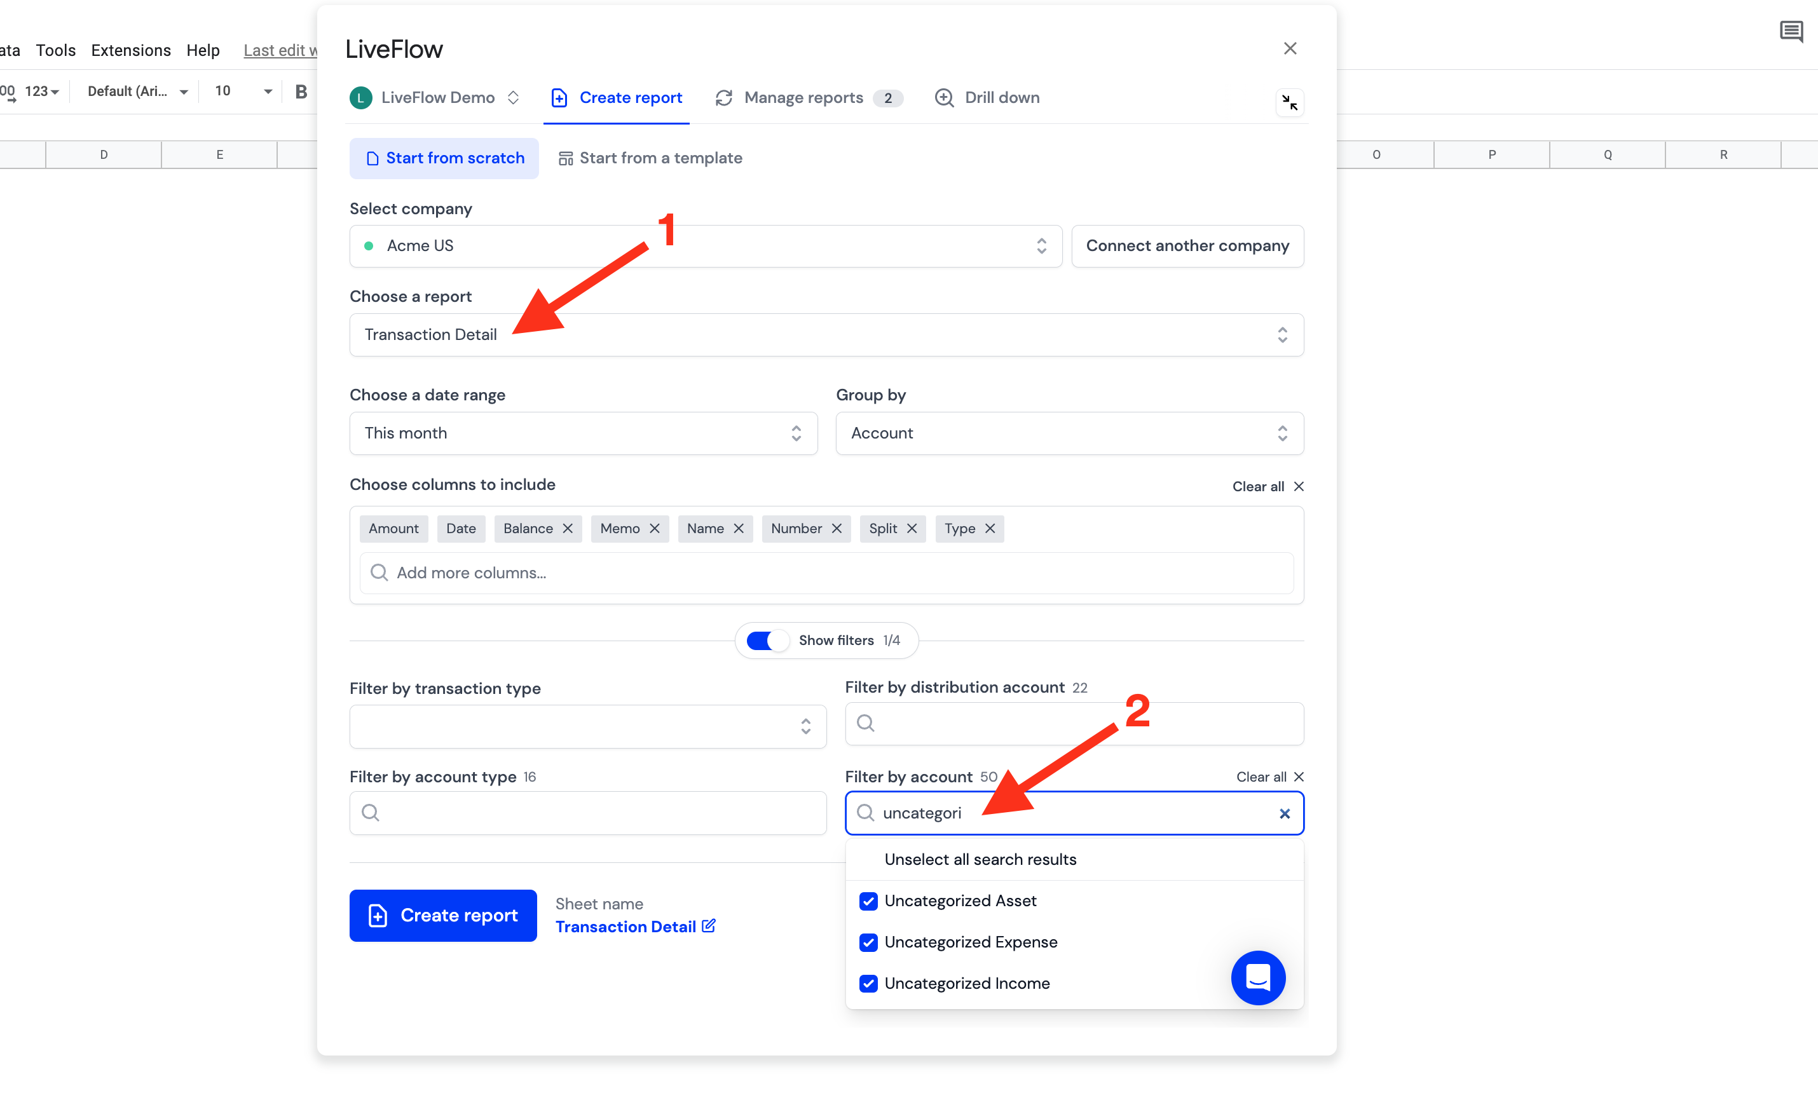
Task: Click the Last edit link in Sheets
Action: 280,50
